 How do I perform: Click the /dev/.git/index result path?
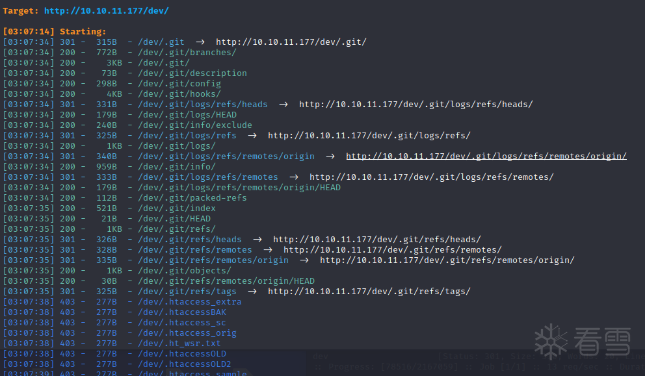176,208
